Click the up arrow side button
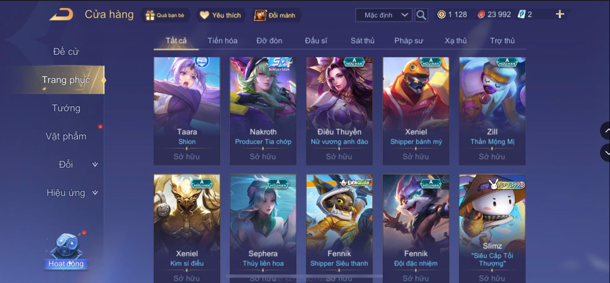The height and width of the screenshot is (283, 610). (605, 131)
